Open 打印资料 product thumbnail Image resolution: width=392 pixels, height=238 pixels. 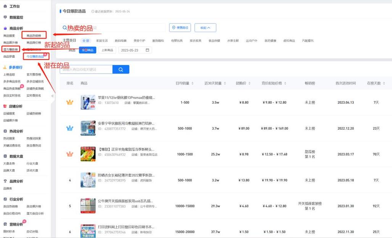pyautogui.click(x=88, y=231)
